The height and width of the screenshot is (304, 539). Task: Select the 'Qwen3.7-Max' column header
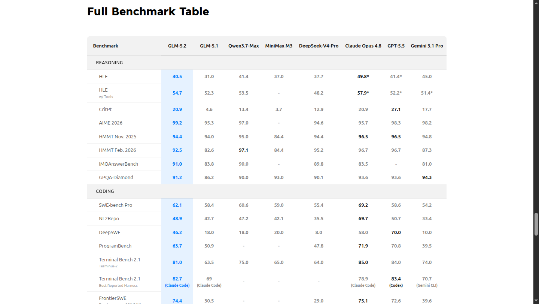(x=244, y=46)
